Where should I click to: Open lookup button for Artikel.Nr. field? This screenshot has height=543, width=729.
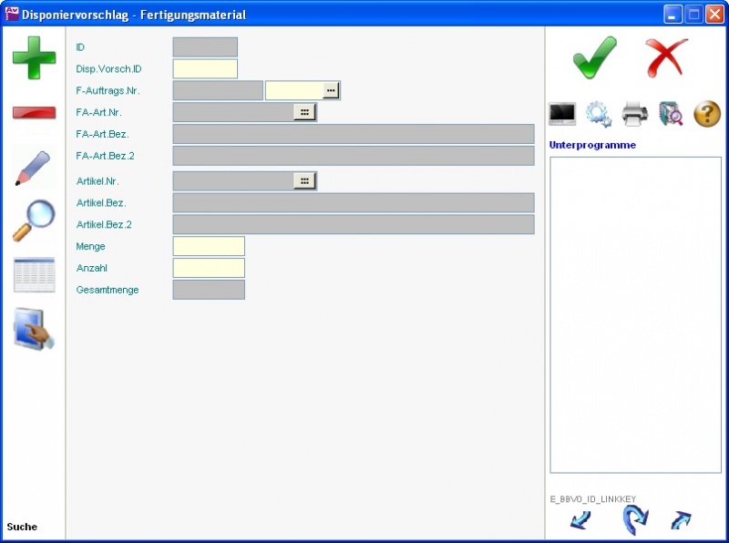[304, 181]
